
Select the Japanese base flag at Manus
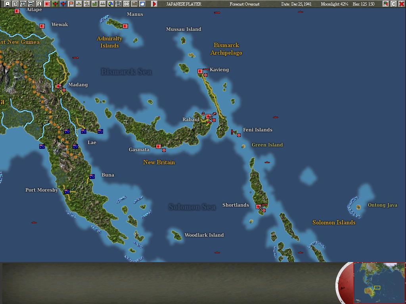coord(125,26)
